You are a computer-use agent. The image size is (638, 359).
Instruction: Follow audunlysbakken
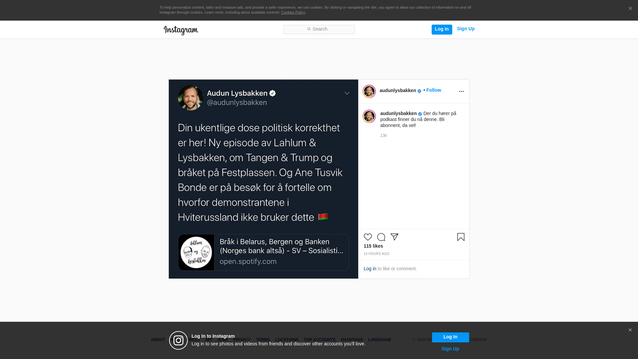(433, 90)
